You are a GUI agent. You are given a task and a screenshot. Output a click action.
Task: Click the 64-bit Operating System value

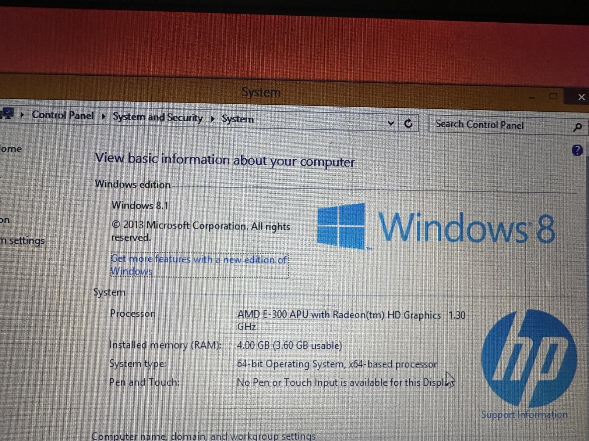[x=337, y=364]
